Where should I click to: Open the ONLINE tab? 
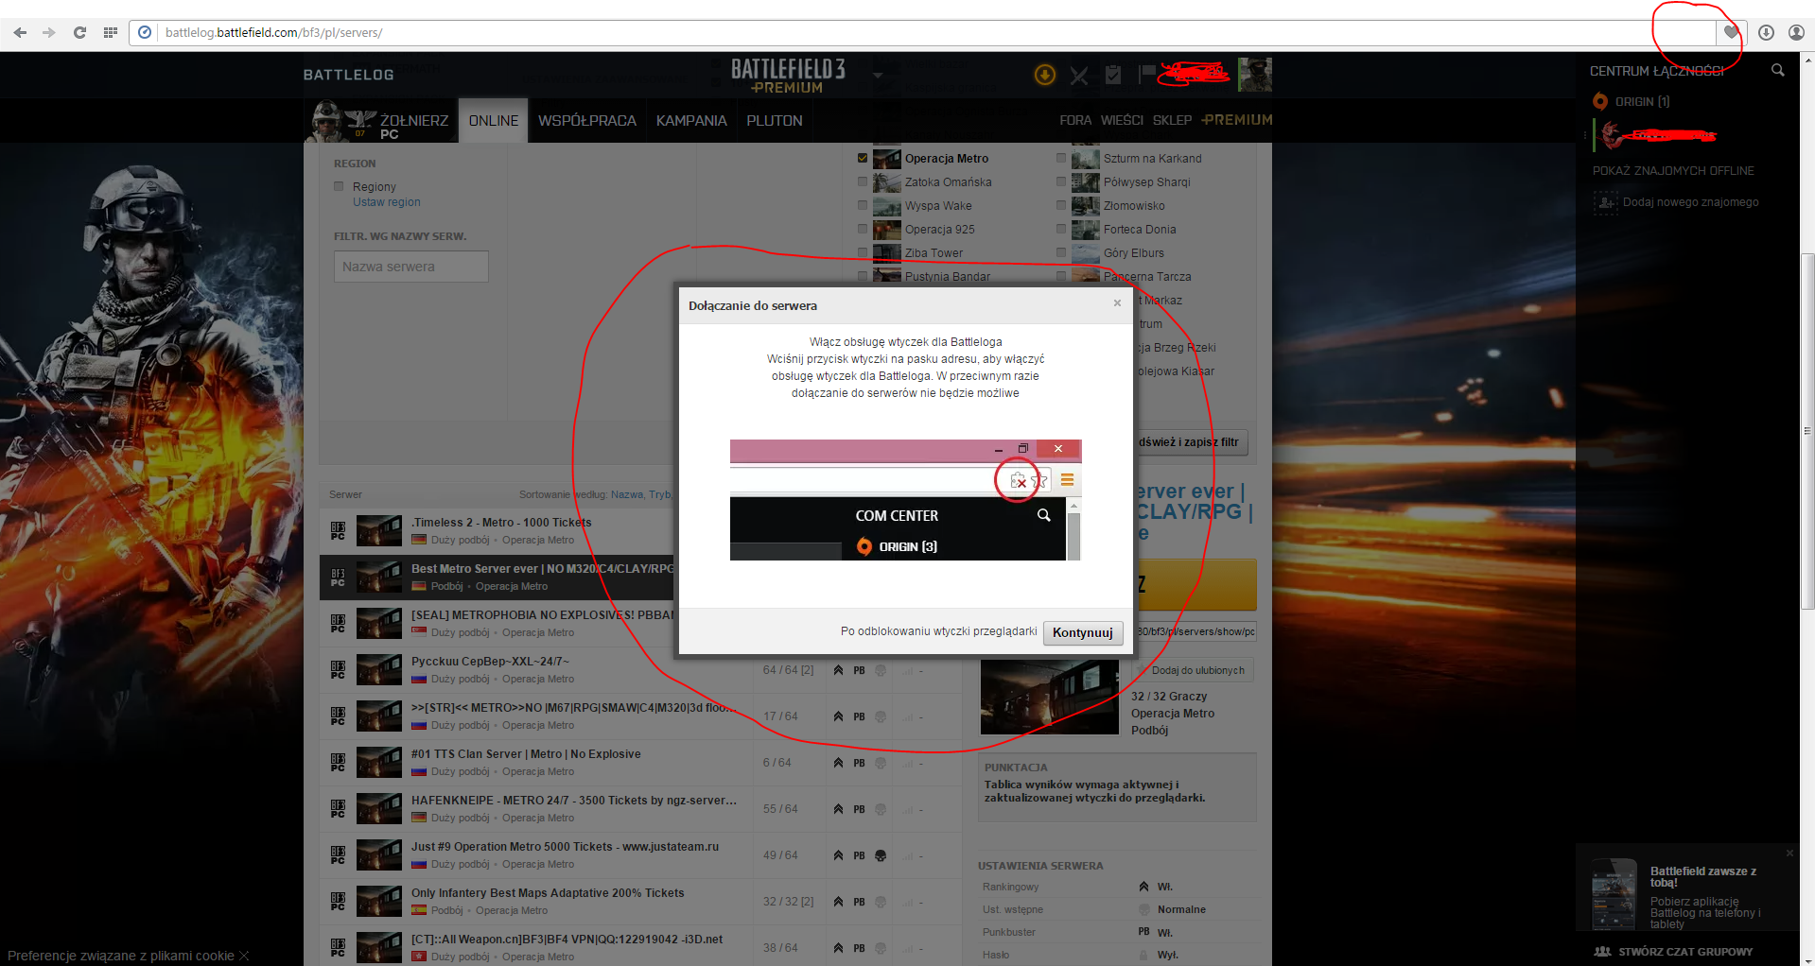(494, 121)
